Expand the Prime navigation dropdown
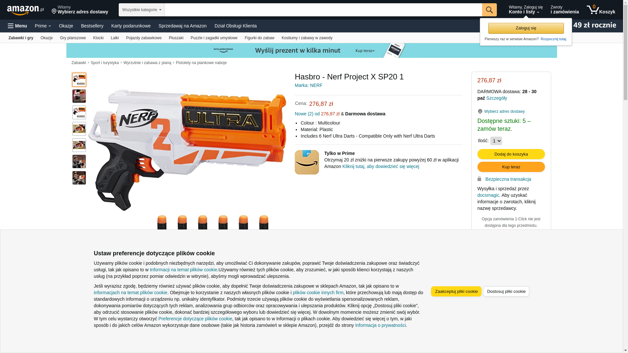Viewport: 628px width, 353px height. (x=43, y=26)
